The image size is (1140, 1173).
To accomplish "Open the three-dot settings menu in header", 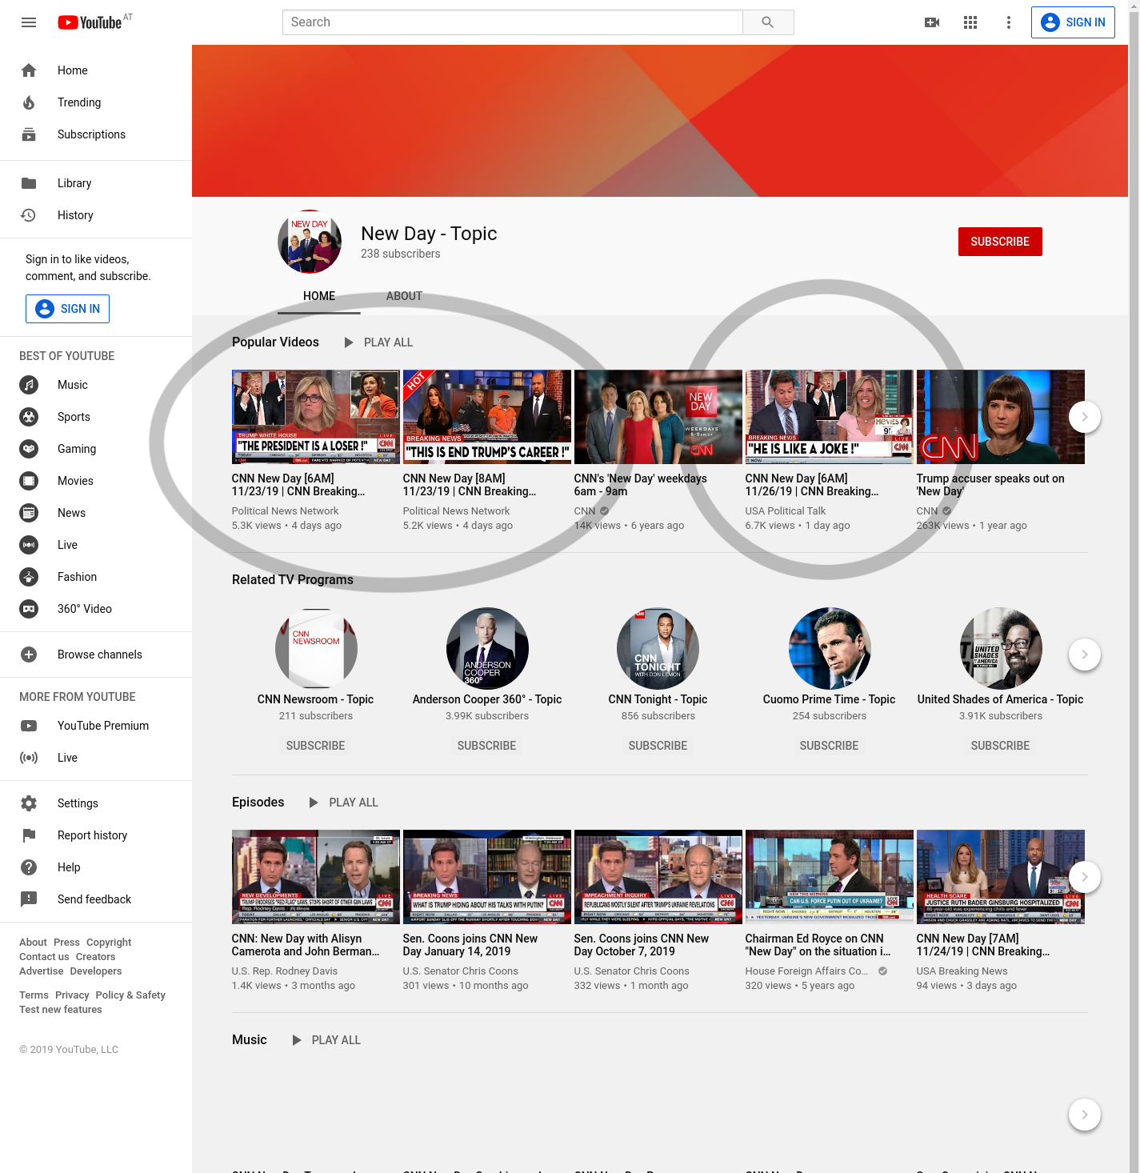I will 1009,22.
